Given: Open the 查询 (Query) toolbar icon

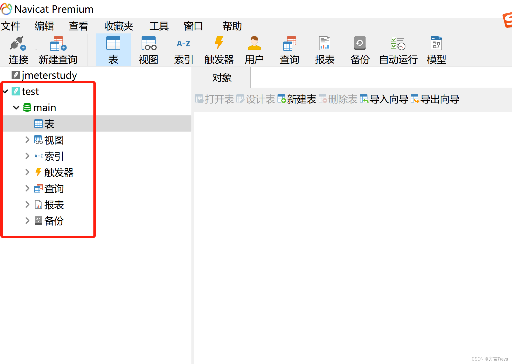Looking at the screenshot, I should pos(289,49).
